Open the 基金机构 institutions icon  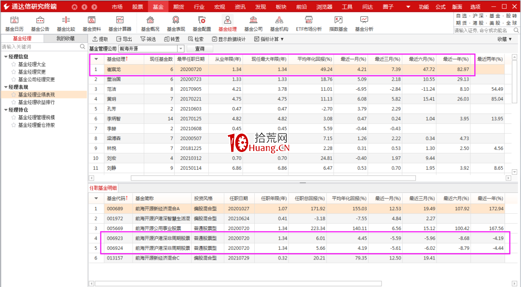pyautogui.click(x=279, y=24)
